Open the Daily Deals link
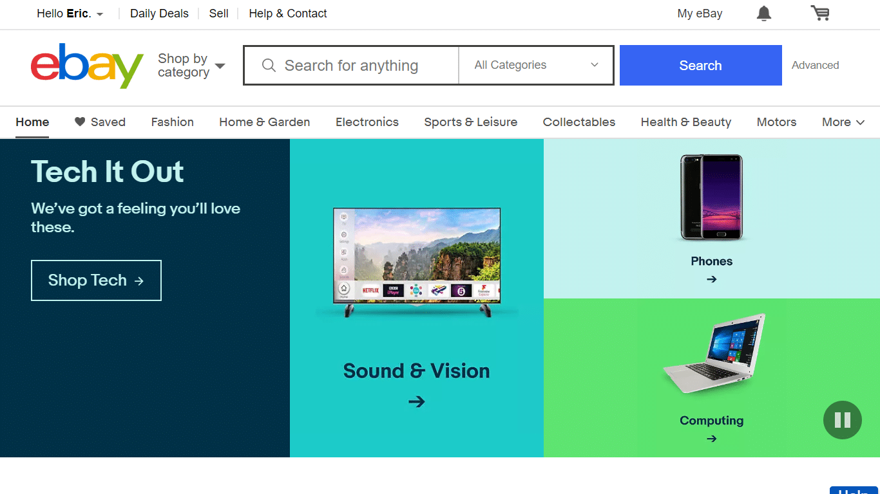Viewport: 880px width, 494px height. [159, 14]
